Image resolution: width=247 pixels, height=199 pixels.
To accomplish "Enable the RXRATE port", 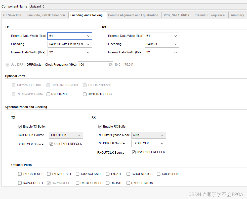I will [108, 183].
